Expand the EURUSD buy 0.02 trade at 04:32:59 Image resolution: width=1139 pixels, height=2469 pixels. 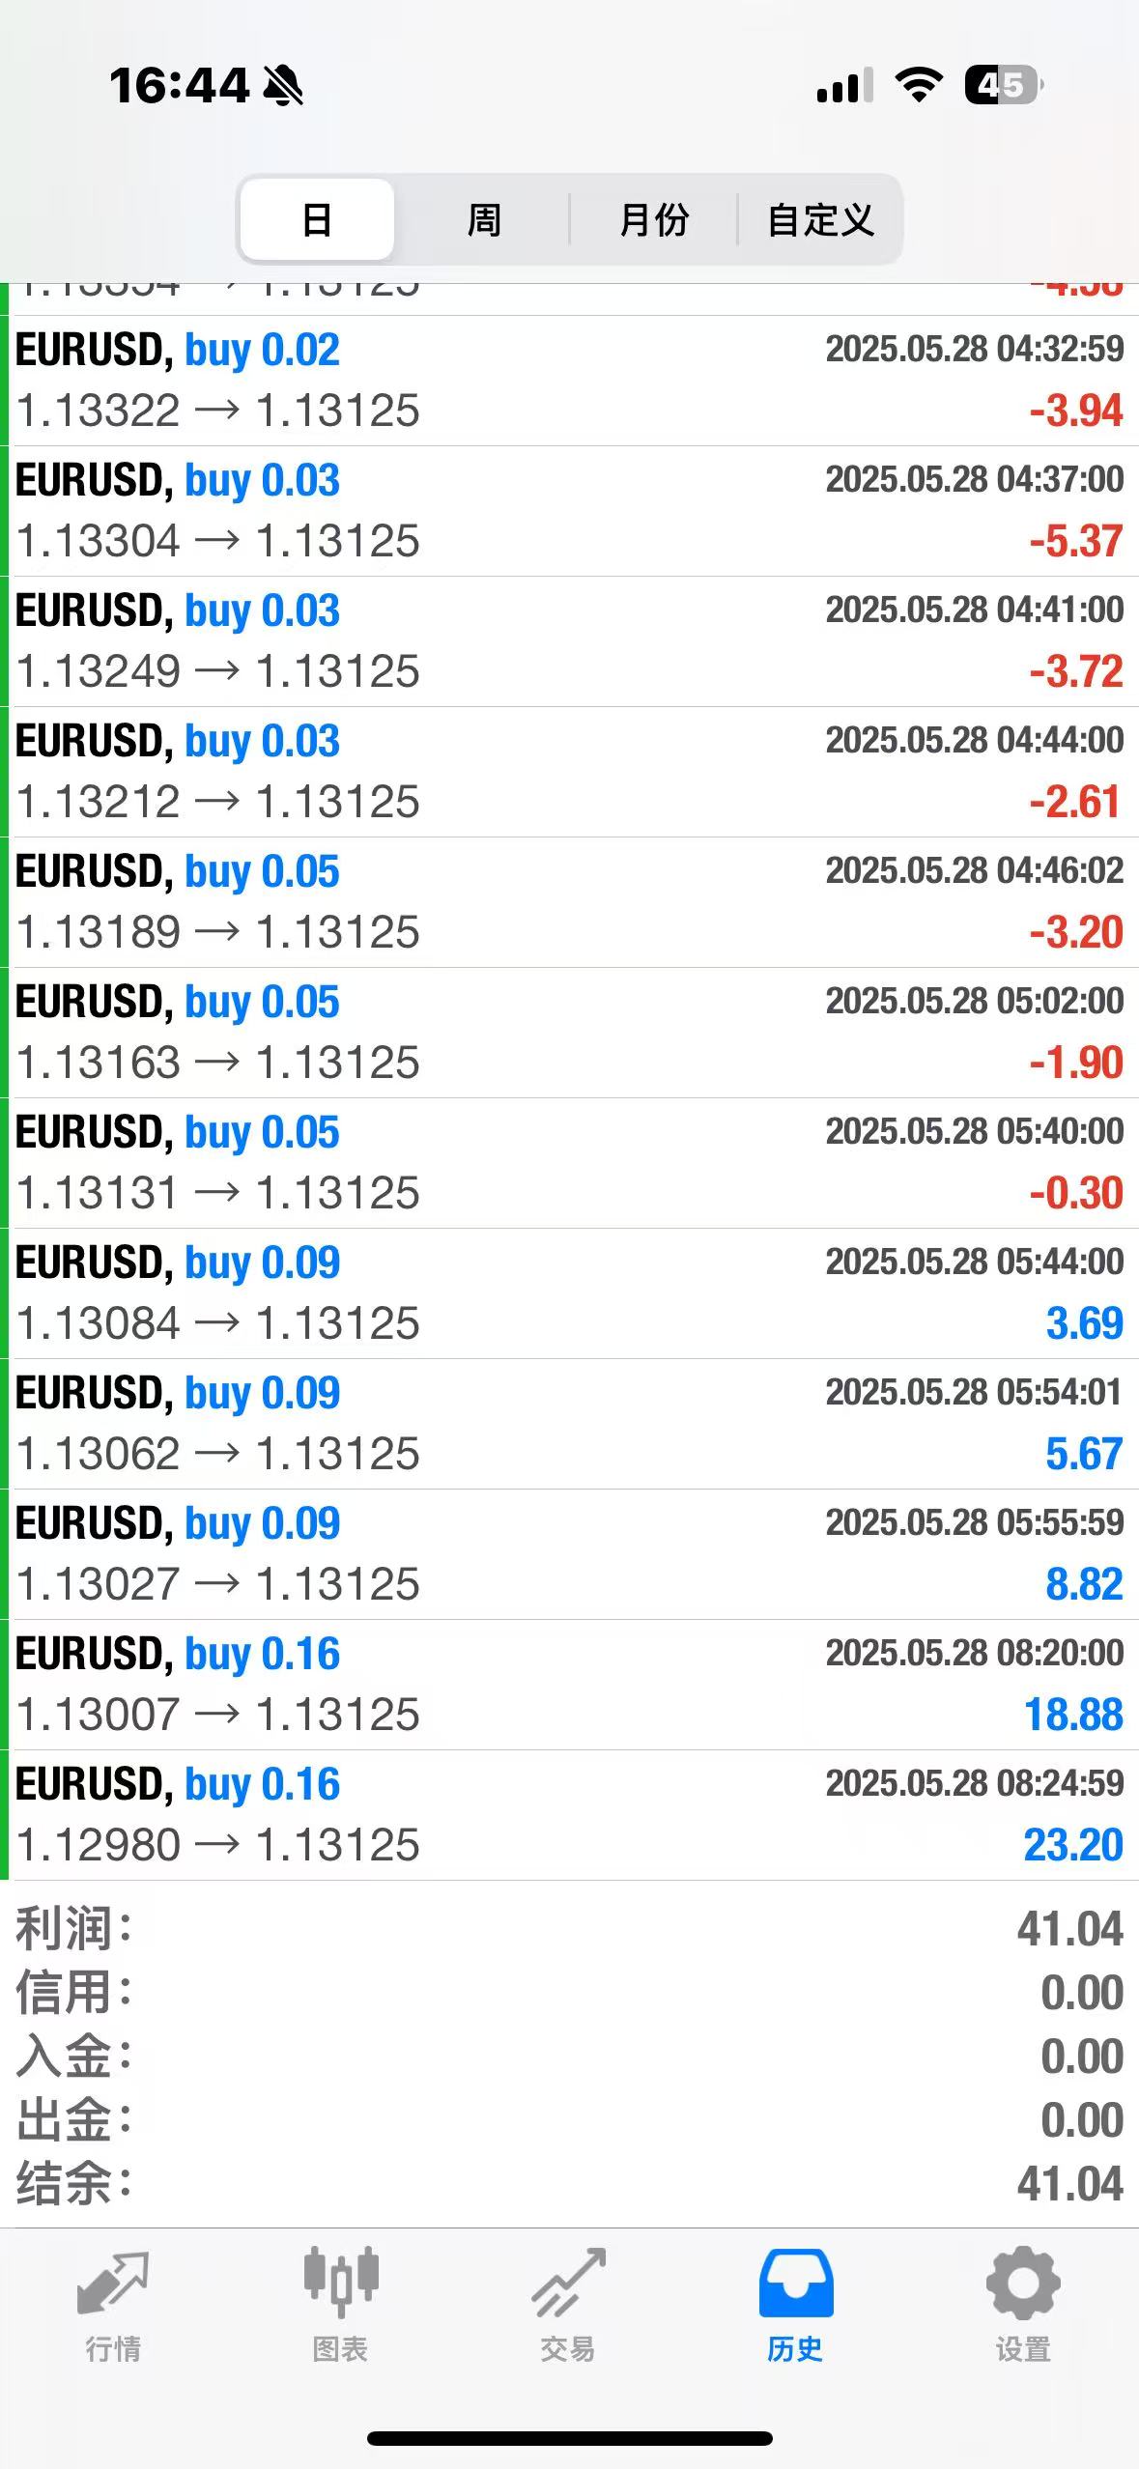coord(570,381)
